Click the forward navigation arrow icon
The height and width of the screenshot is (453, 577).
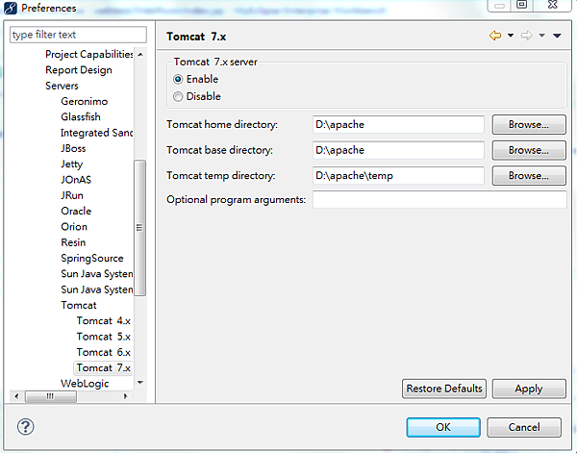coord(527,36)
